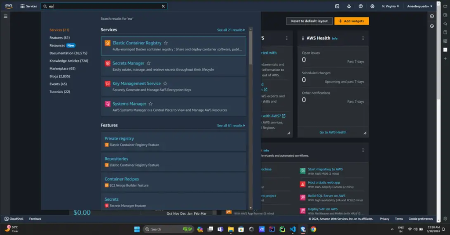Favorite Key Management Service with star
Screen dimensions: 450x235
coord(165,83)
